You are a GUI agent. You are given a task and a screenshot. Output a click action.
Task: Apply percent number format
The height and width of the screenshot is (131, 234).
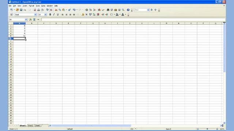click(x=86, y=15)
